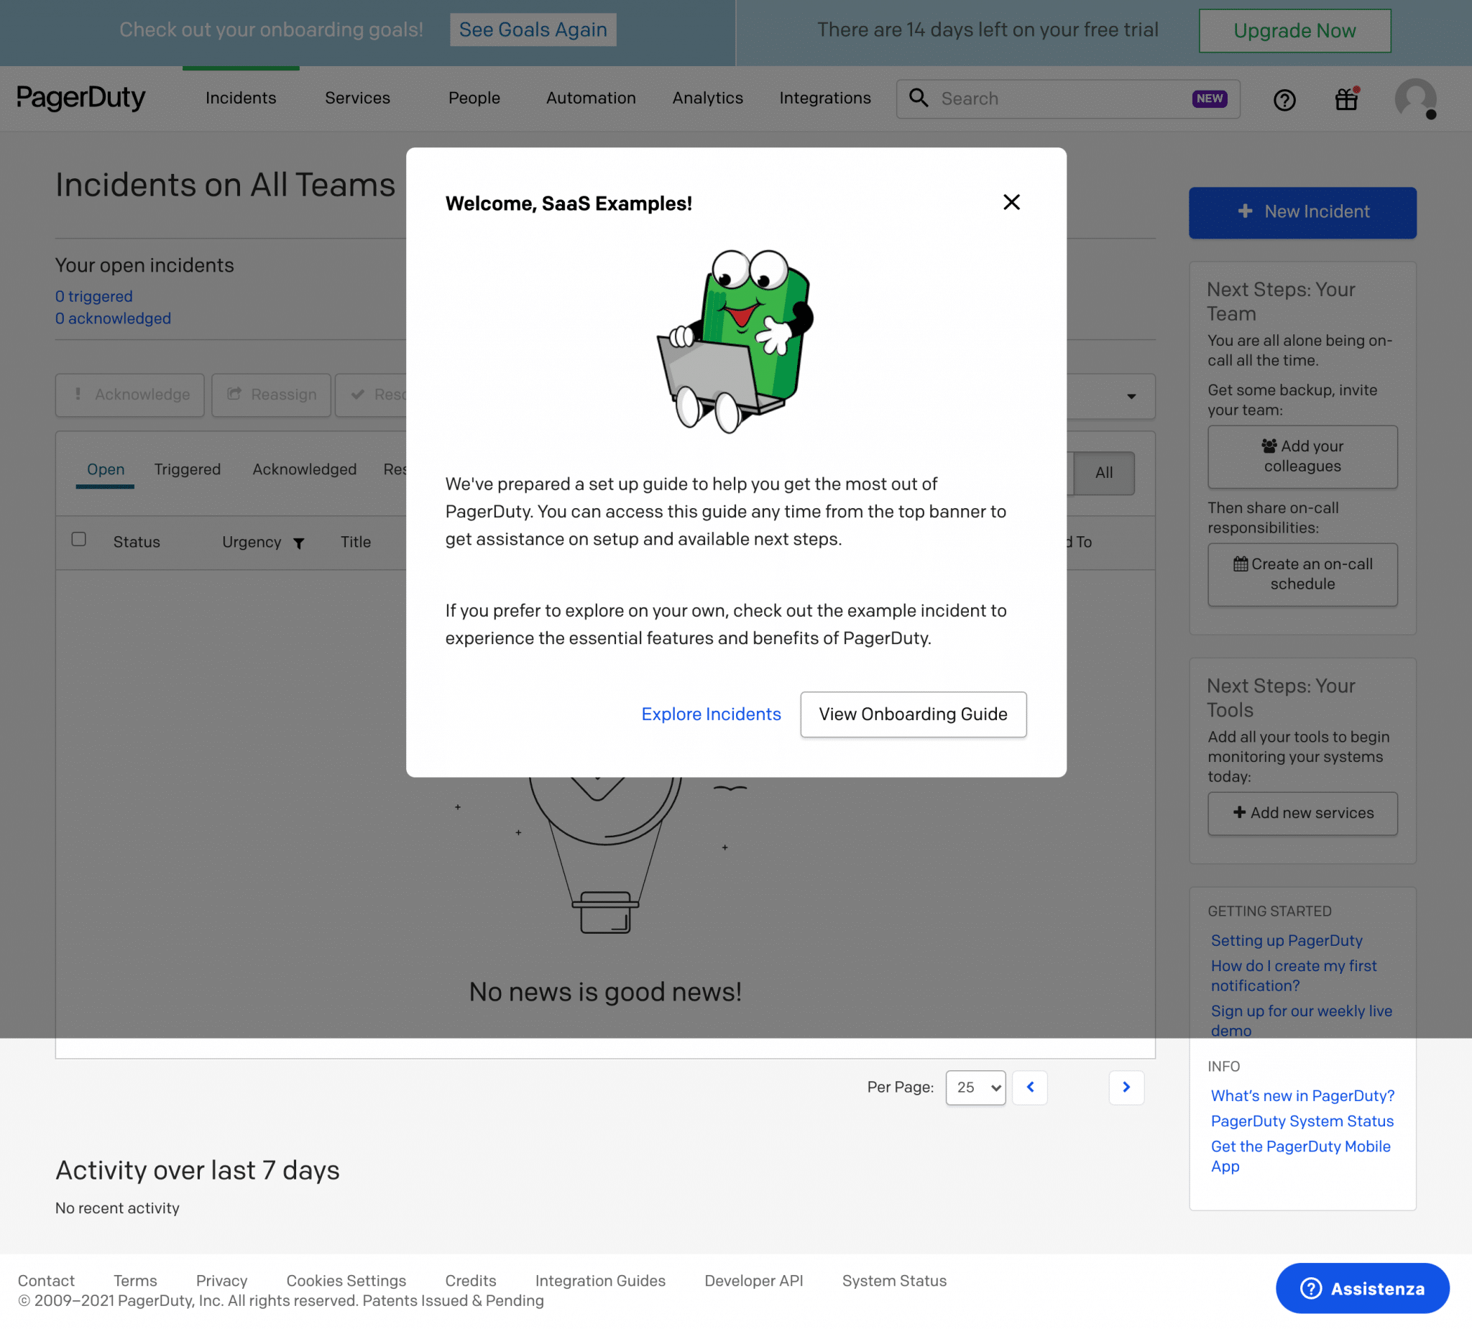Click the View Onboarding Guide button

(913, 714)
